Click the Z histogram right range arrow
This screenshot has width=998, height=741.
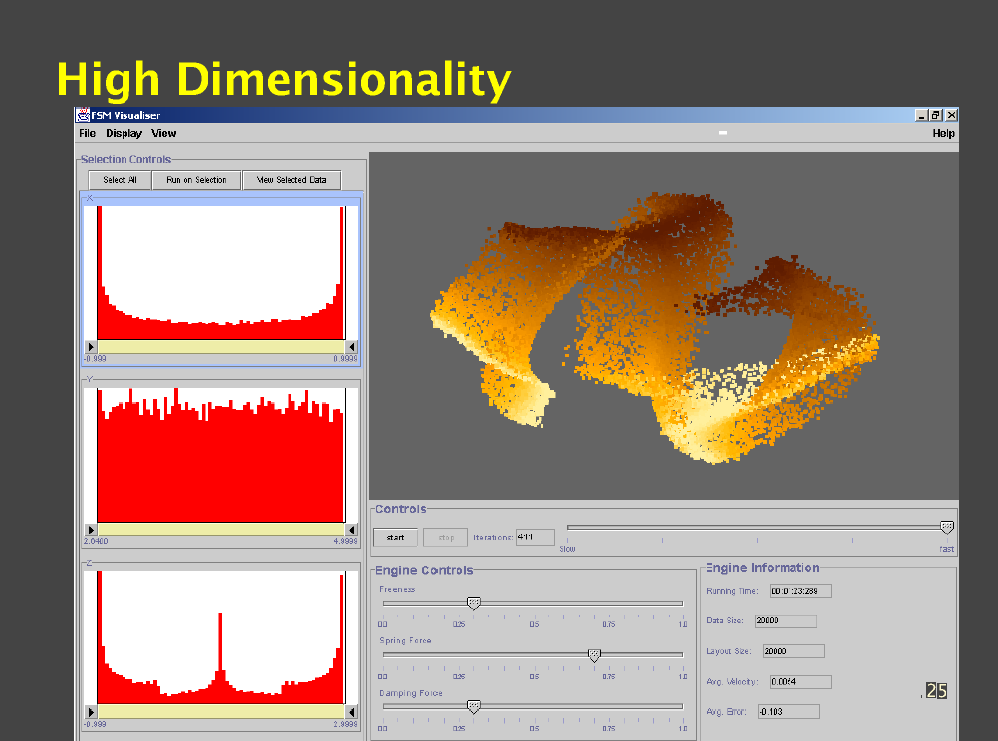[x=352, y=712]
